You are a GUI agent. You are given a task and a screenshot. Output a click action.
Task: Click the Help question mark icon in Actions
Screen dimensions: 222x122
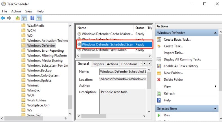(x=159, y=100)
